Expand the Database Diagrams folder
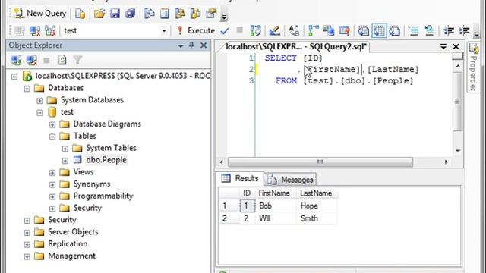 pyautogui.click(x=52, y=124)
